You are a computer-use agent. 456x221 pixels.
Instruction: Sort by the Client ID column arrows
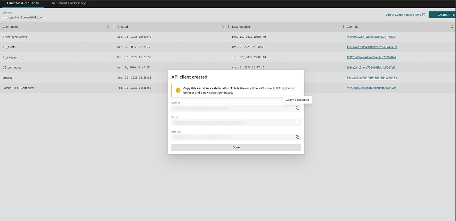[452, 27]
